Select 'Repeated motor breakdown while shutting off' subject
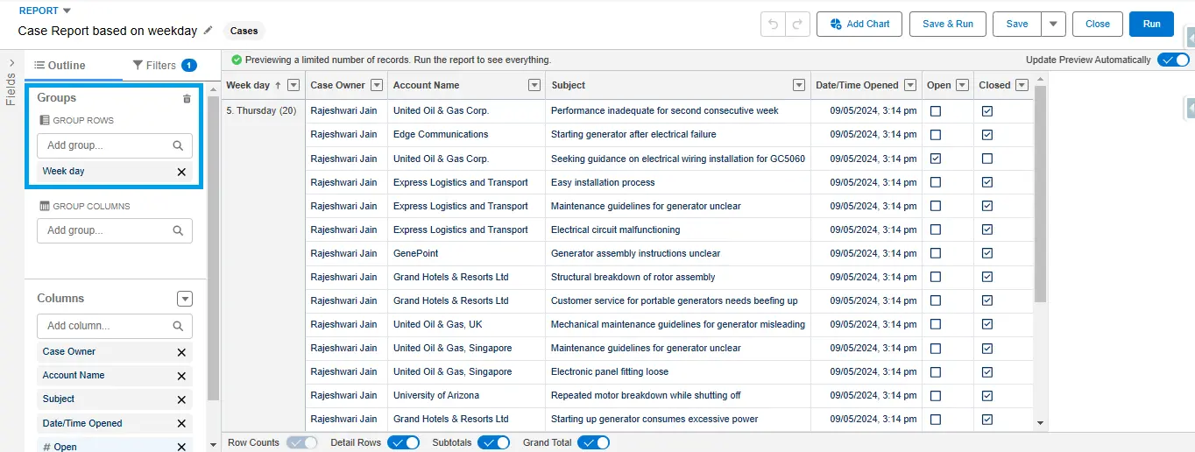1195x452 pixels. tap(646, 395)
